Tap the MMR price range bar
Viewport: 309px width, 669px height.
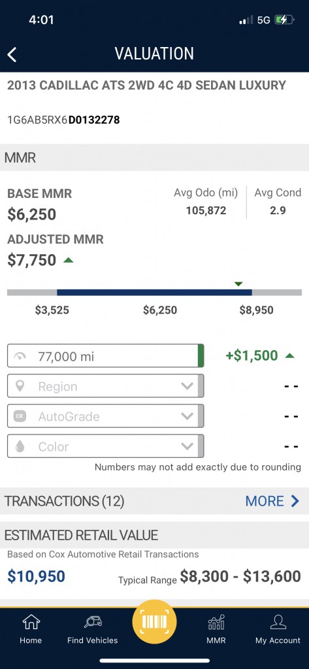pos(154,293)
